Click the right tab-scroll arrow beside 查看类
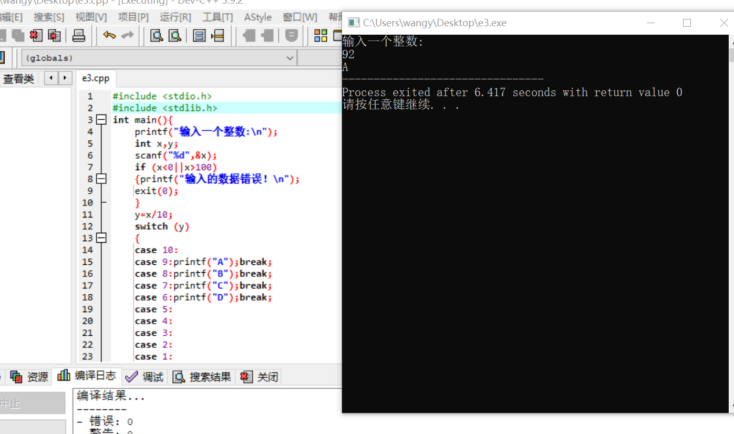Viewport: 734px width, 434px height. click(x=65, y=78)
